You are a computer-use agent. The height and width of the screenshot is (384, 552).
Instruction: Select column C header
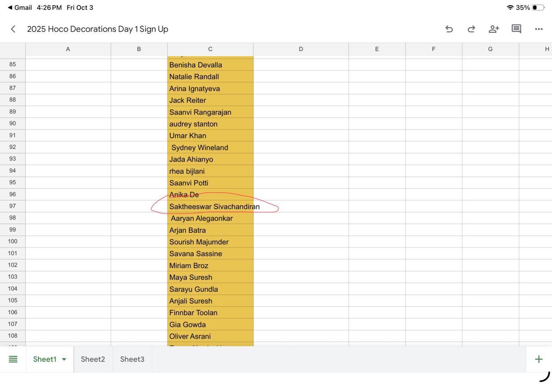[x=210, y=49]
